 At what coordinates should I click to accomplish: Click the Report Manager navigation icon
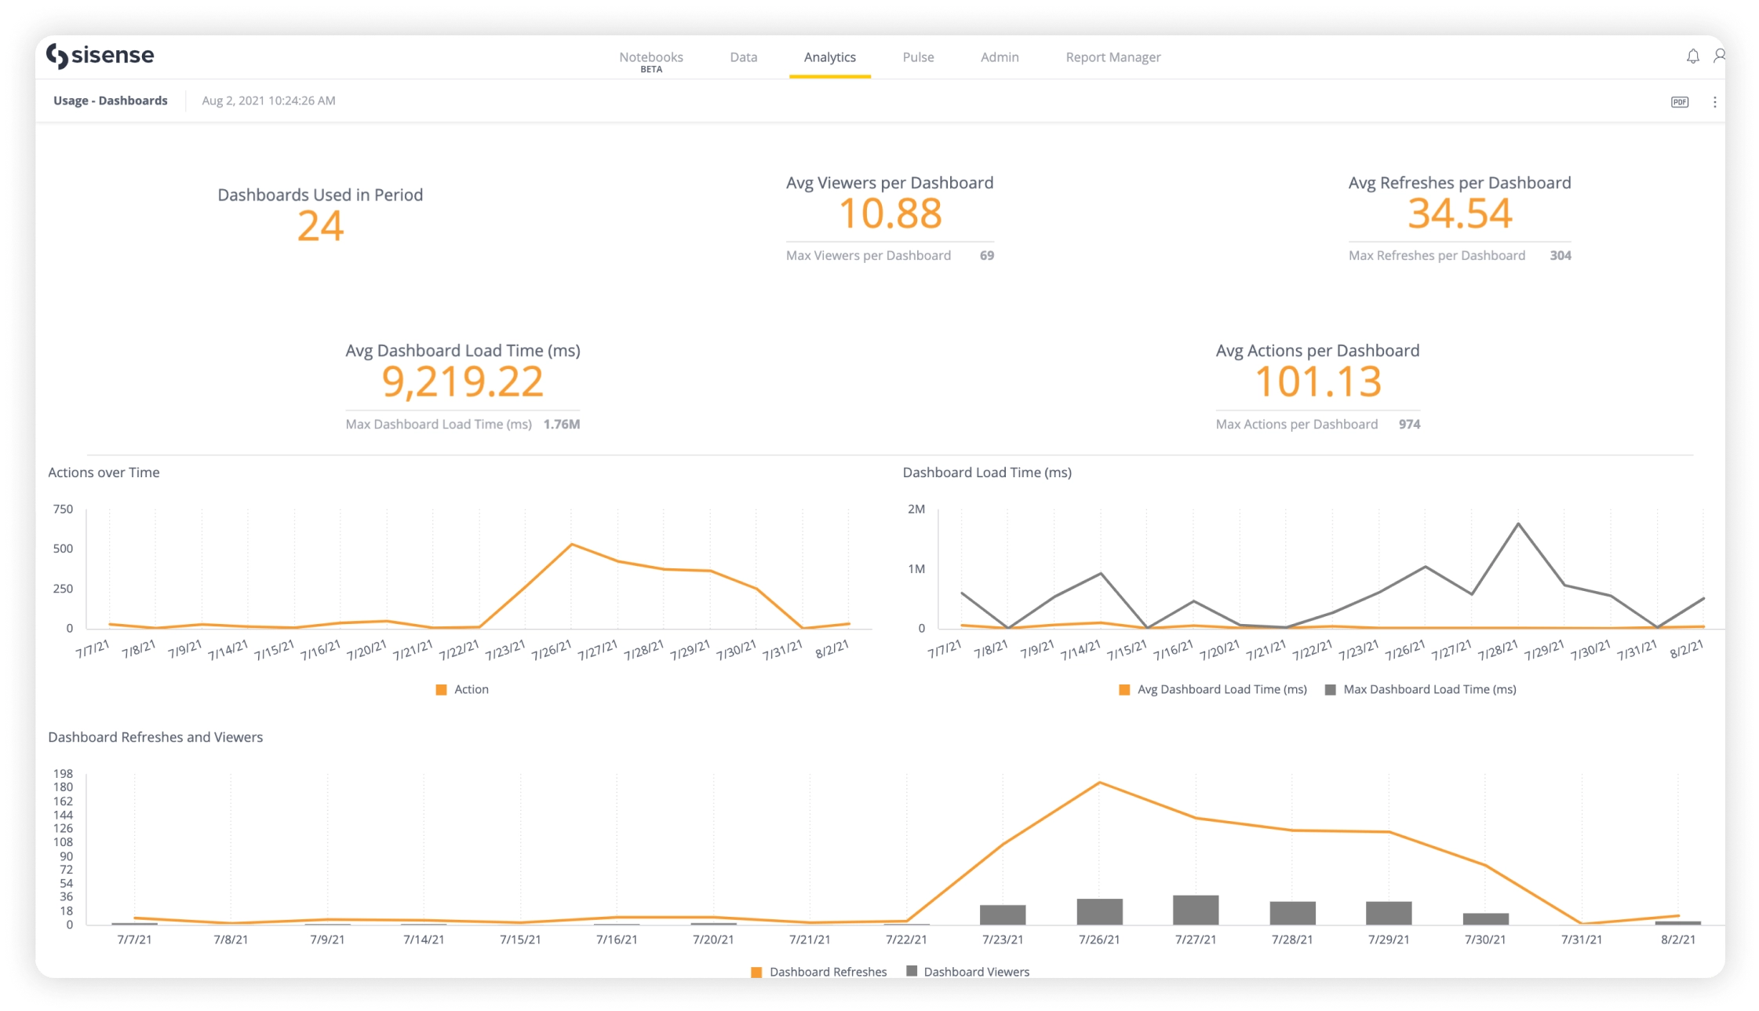coord(1113,57)
